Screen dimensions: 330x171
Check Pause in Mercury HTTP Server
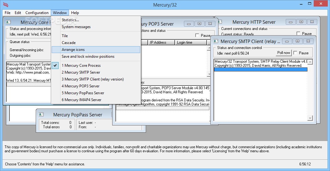[298, 33]
